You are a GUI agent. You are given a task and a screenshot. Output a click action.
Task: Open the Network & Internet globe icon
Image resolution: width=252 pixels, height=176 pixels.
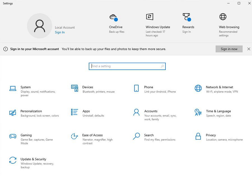pos(198,88)
